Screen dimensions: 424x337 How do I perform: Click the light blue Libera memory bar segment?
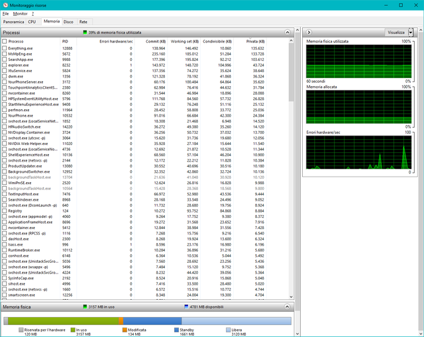pos(237,321)
